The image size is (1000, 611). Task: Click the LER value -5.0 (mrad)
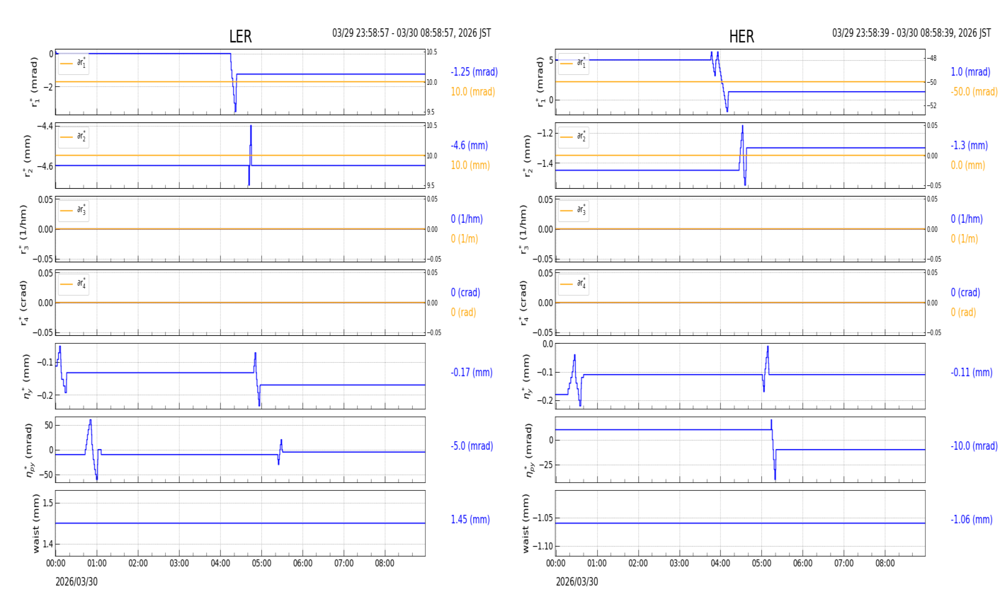472,446
